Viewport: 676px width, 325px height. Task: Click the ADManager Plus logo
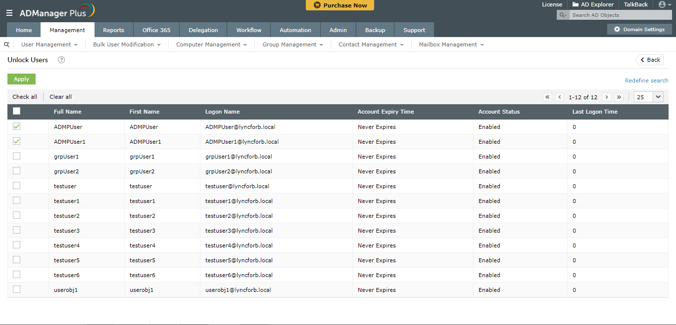[57, 12]
